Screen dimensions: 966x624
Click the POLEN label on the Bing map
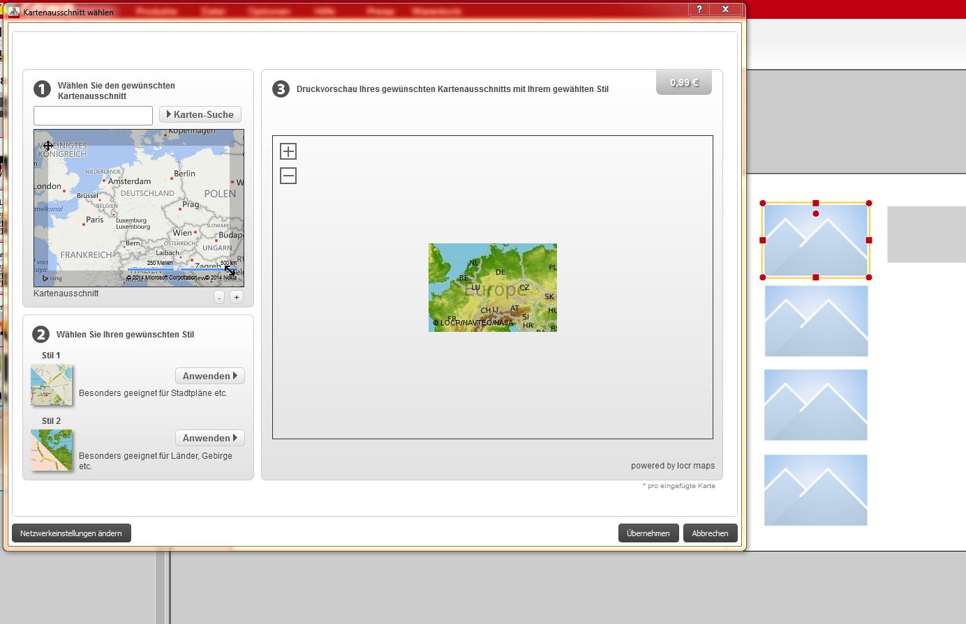[220, 194]
